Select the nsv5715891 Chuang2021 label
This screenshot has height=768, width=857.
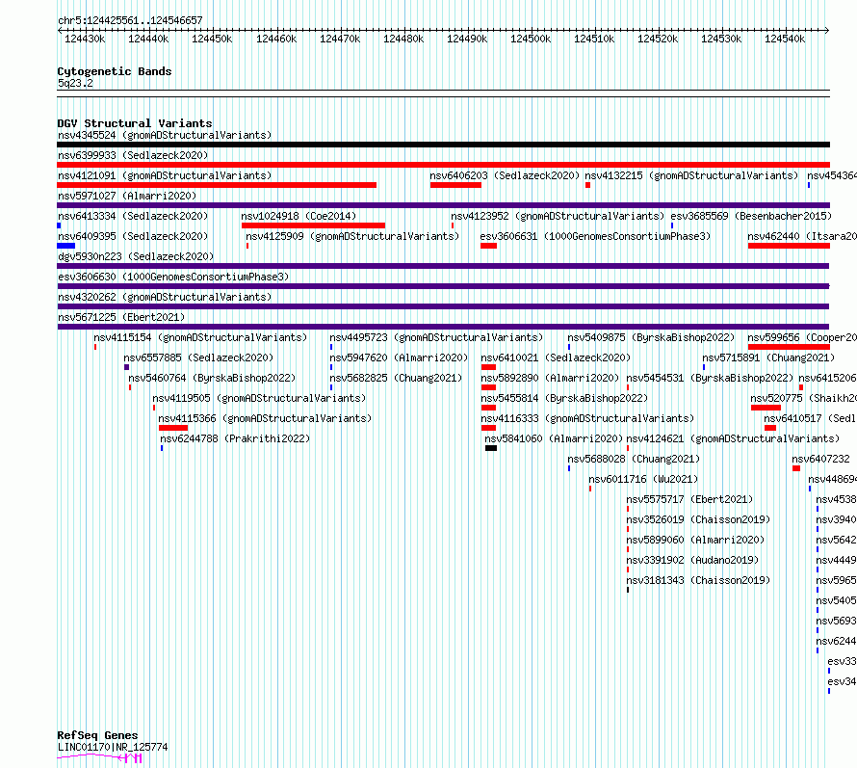click(x=768, y=358)
